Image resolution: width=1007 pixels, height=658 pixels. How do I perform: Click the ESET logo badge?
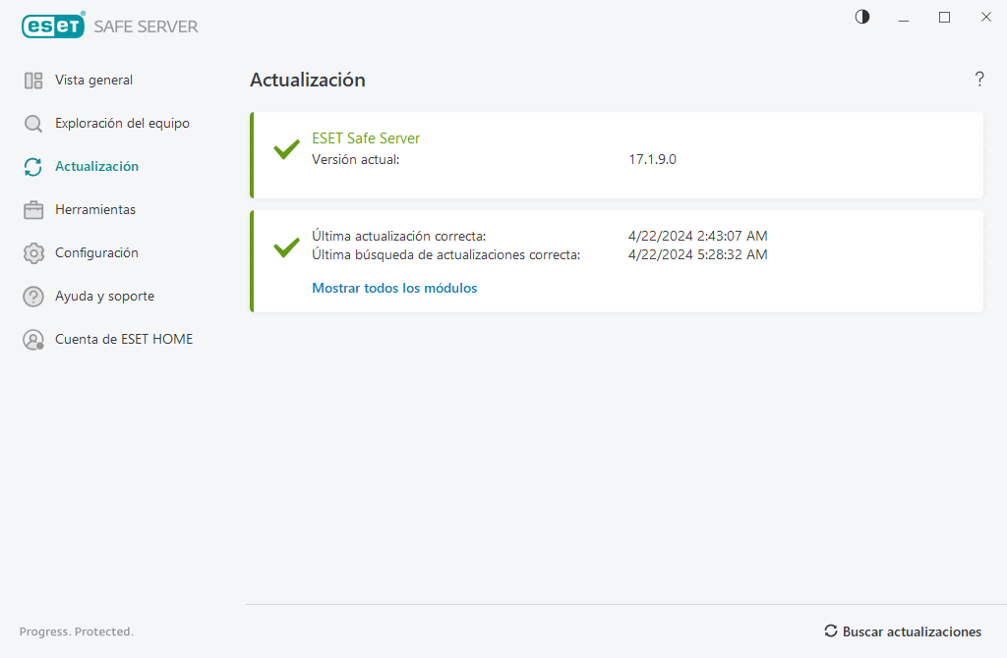[x=53, y=26]
